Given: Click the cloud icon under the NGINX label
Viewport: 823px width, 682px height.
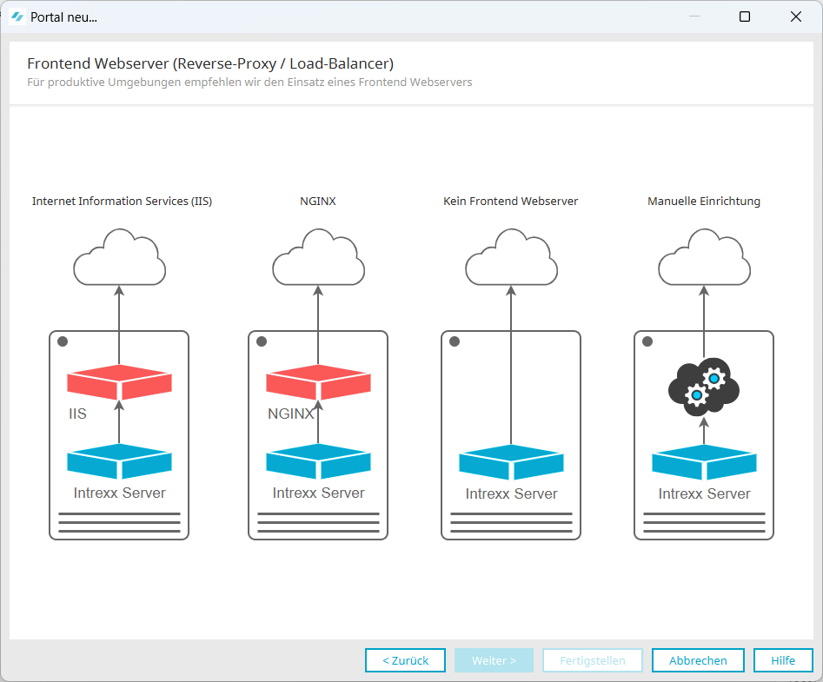Looking at the screenshot, I should [318, 258].
